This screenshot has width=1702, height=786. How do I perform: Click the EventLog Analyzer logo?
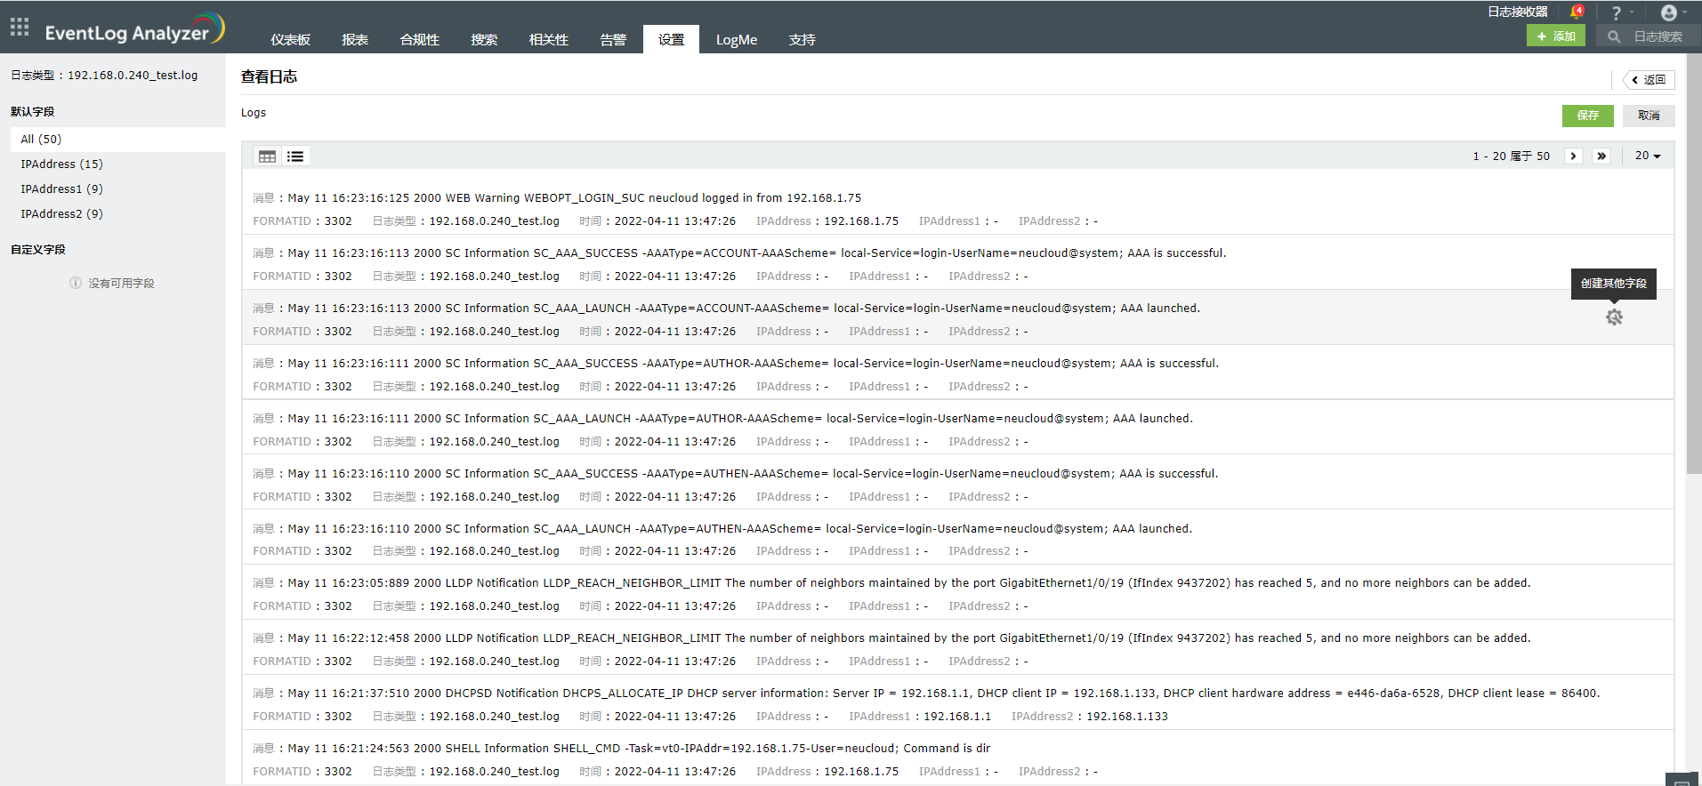tap(134, 29)
